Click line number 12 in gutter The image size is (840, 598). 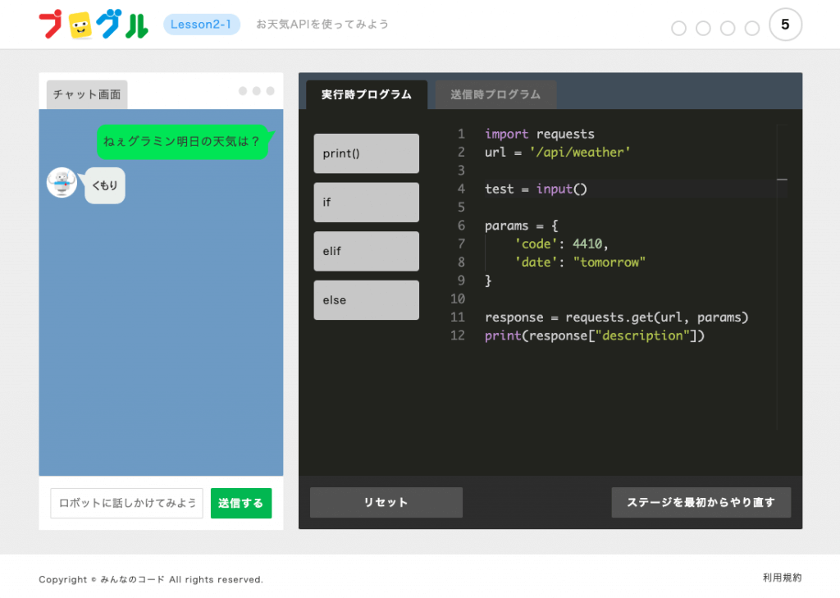pyautogui.click(x=458, y=336)
